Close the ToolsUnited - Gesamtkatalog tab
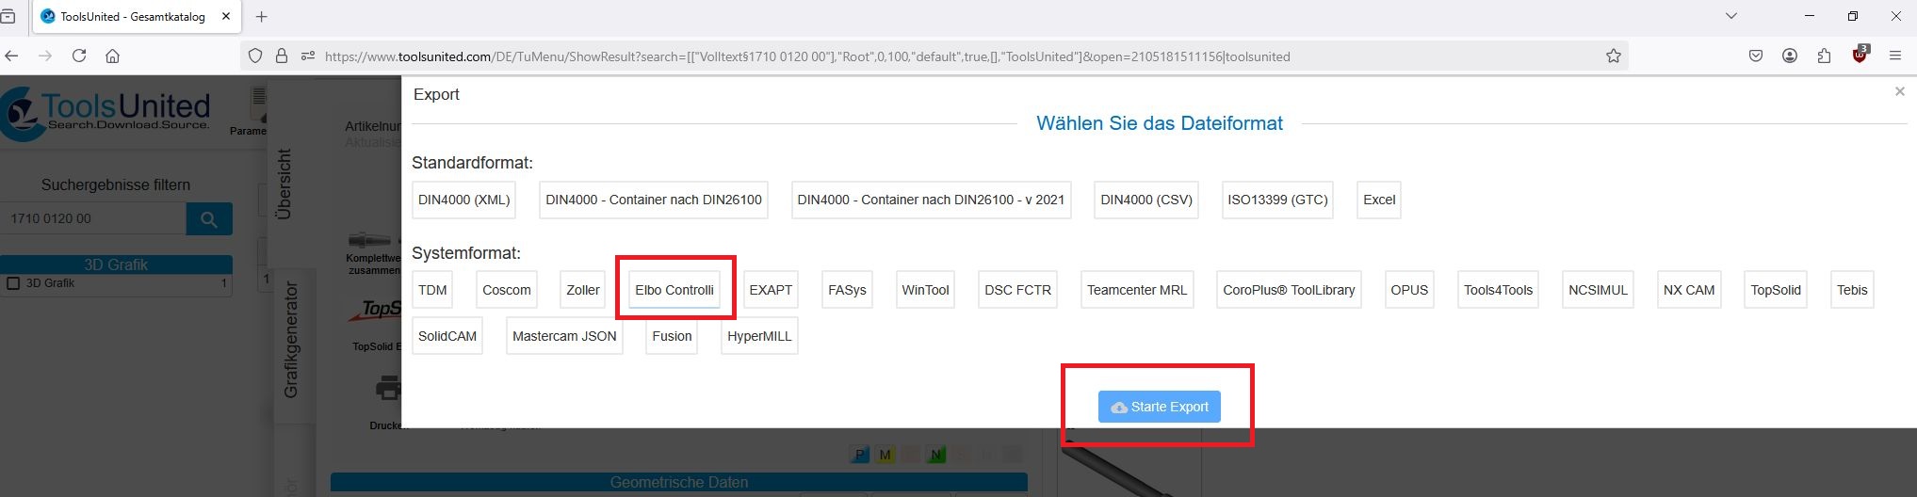The height and width of the screenshot is (497, 1917). tap(226, 17)
